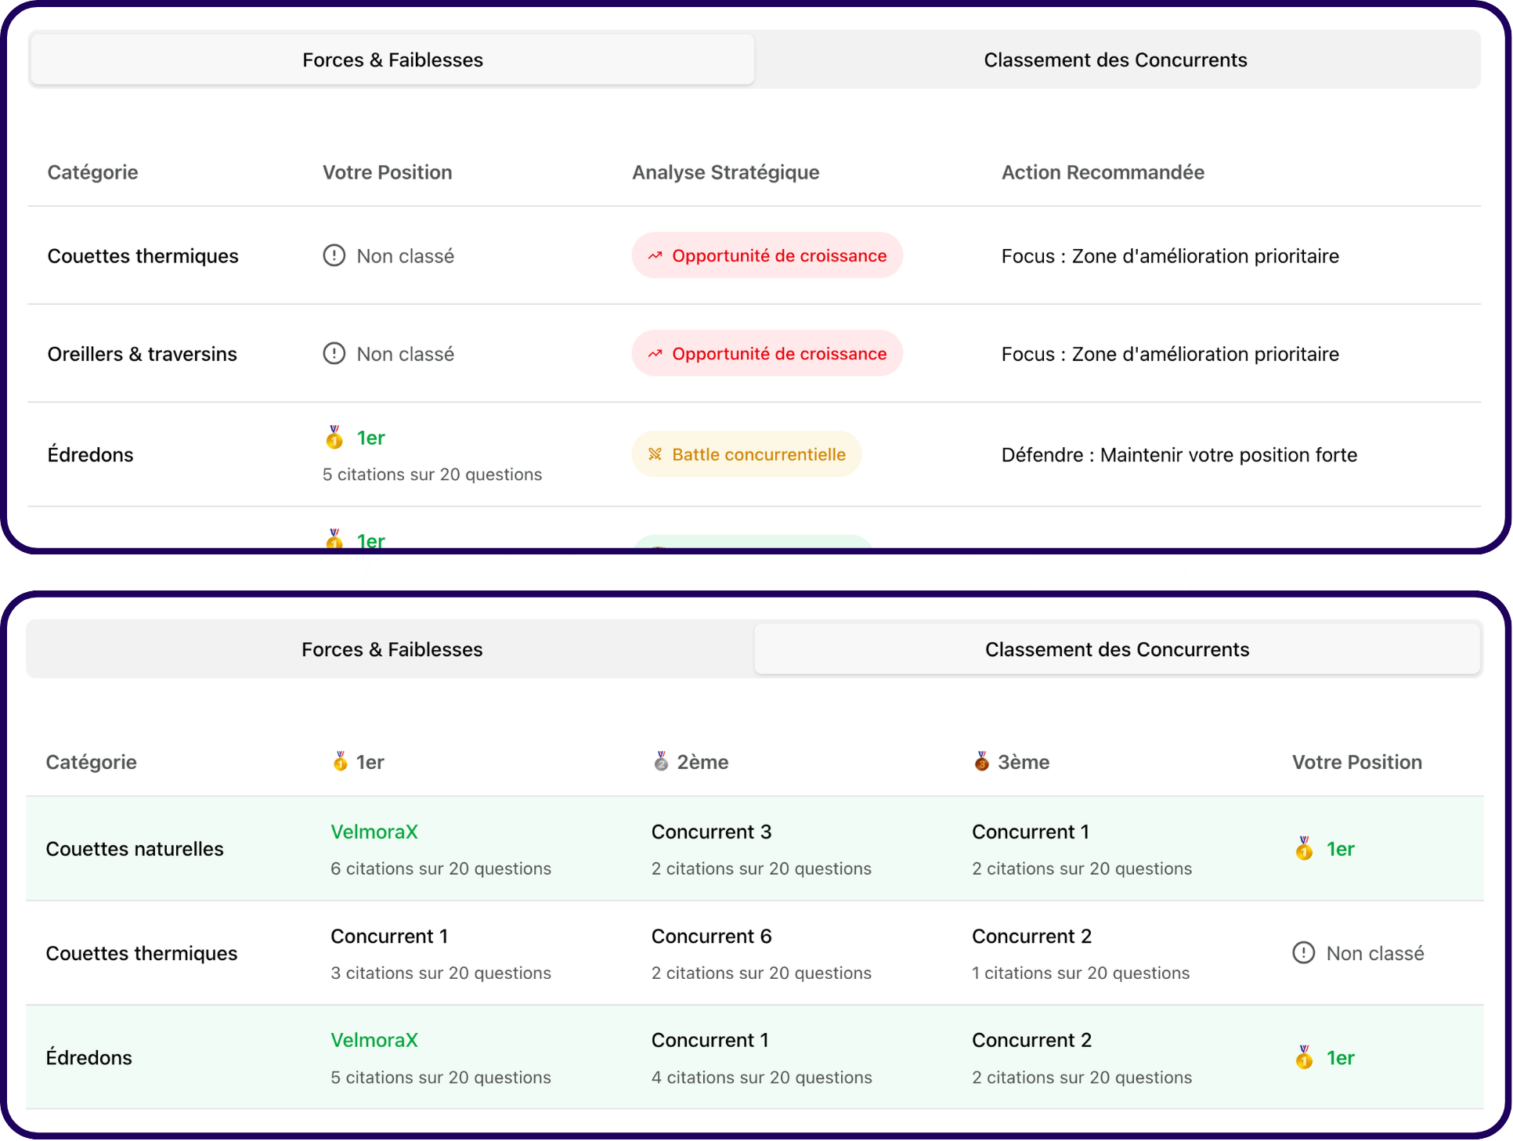The image size is (1513, 1141).
Task: Click the gold medal icon in the Couettes naturelles position cell
Action: [x=1304, y=848]
